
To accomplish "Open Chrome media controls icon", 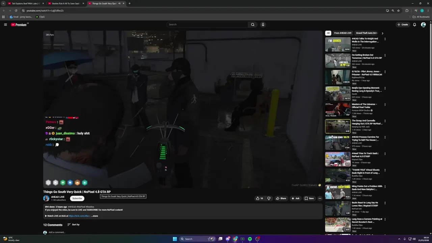I will pyautogui.click(x=416, y=10).
